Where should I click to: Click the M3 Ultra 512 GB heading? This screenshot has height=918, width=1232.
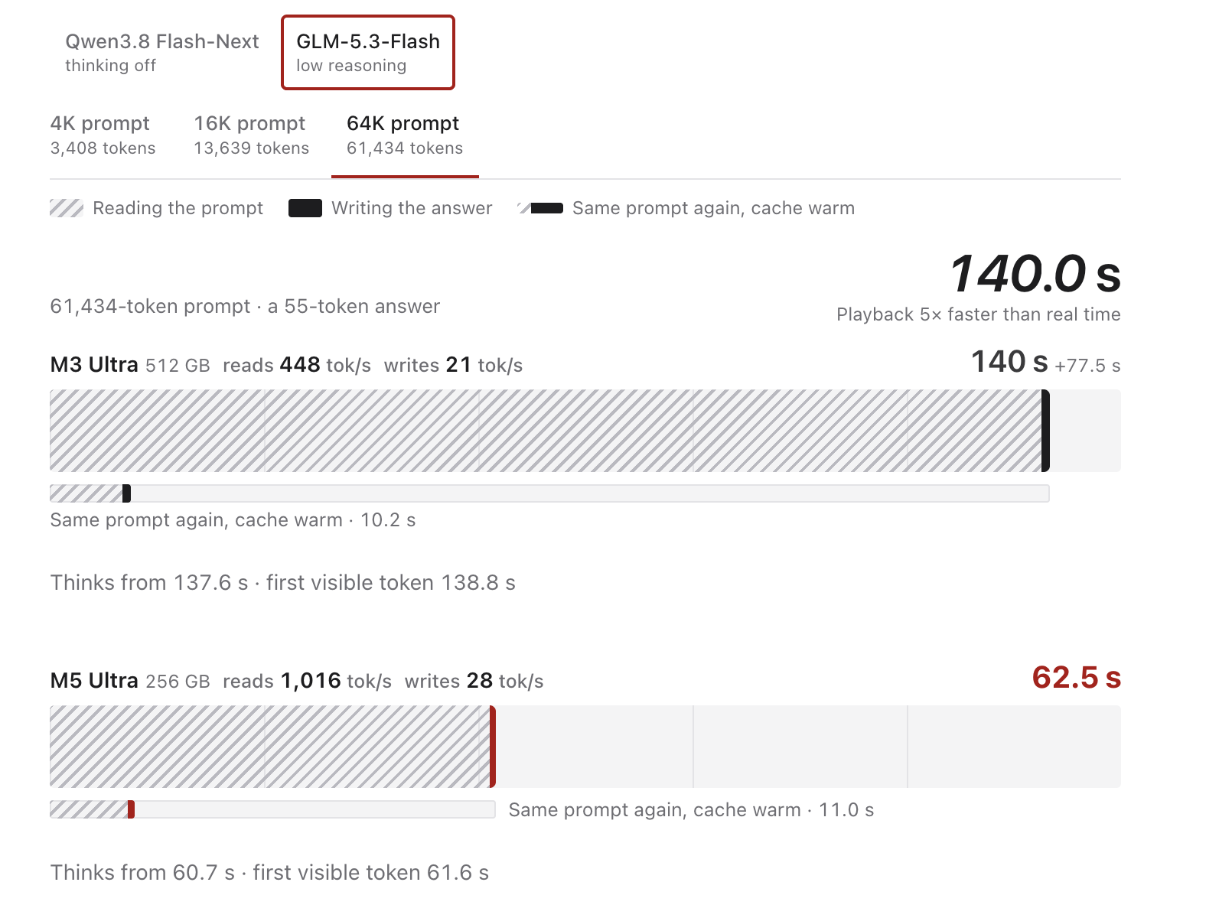click(x=130, y=365)
